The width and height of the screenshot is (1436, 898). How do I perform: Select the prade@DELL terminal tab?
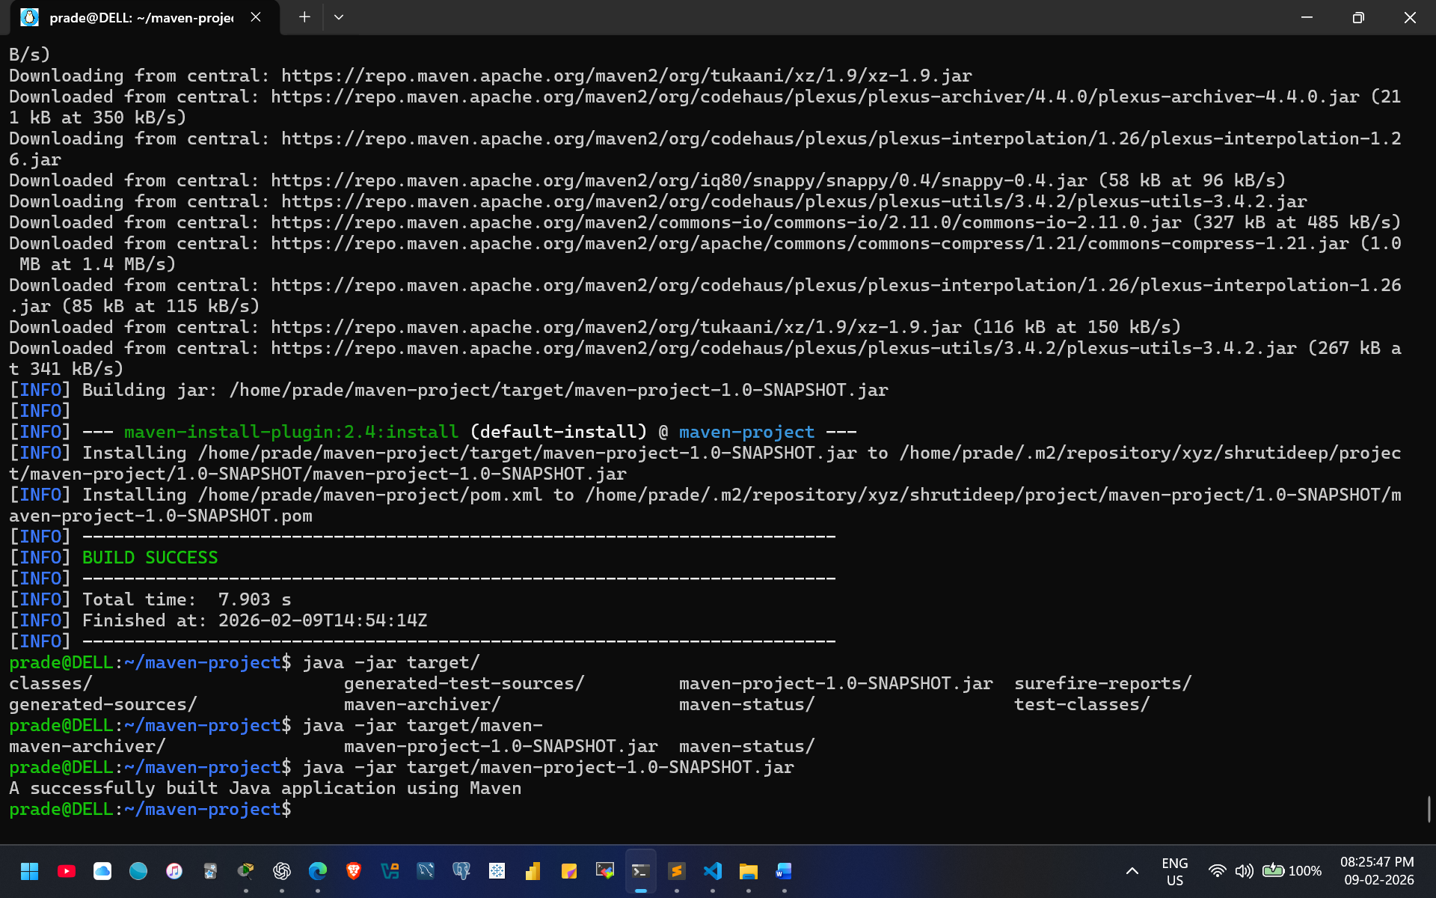click(x=141, y=18)
